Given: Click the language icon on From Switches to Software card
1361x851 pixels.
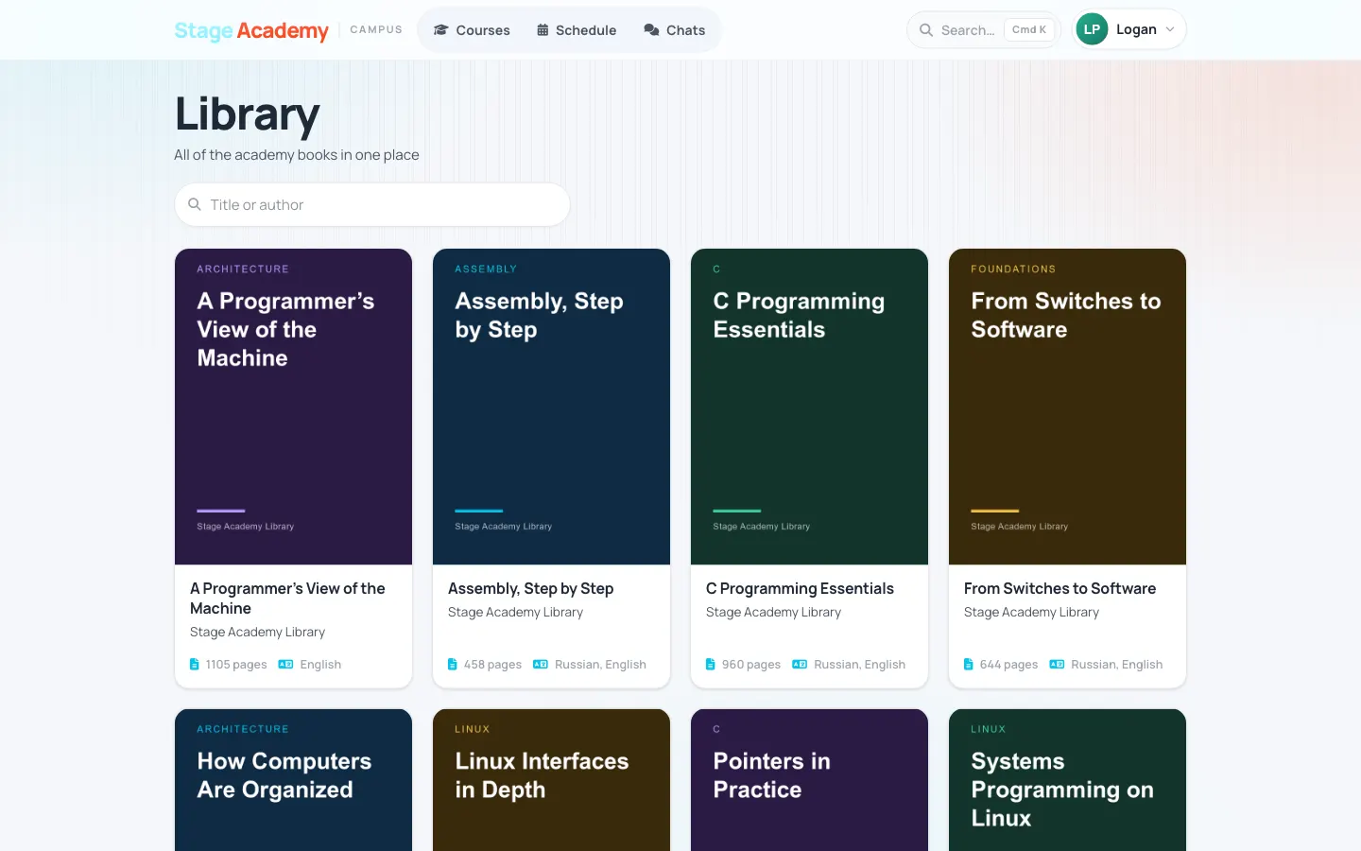Looking at the screenshot, I should point(1057,665).
